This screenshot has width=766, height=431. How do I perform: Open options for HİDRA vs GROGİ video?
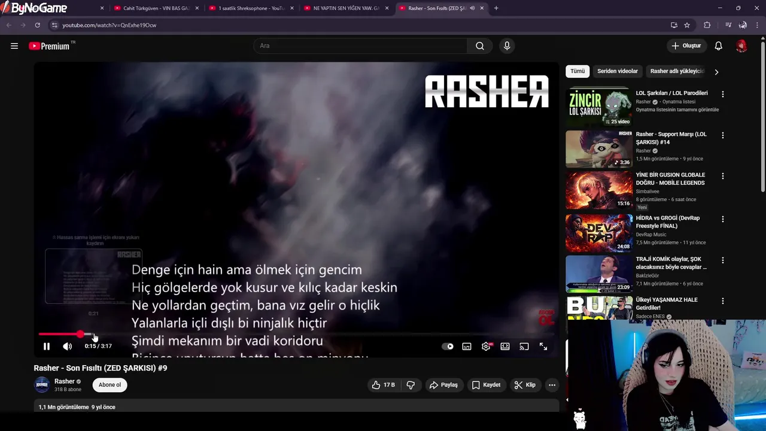click(x=722, y=219)
